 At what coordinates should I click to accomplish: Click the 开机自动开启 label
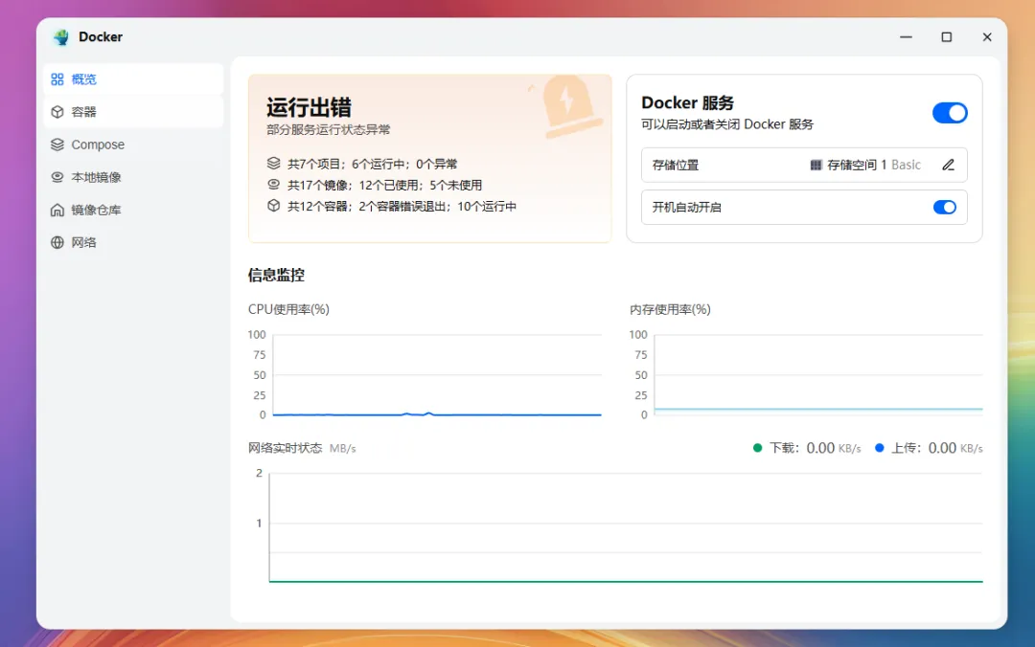tap(686, 207)
